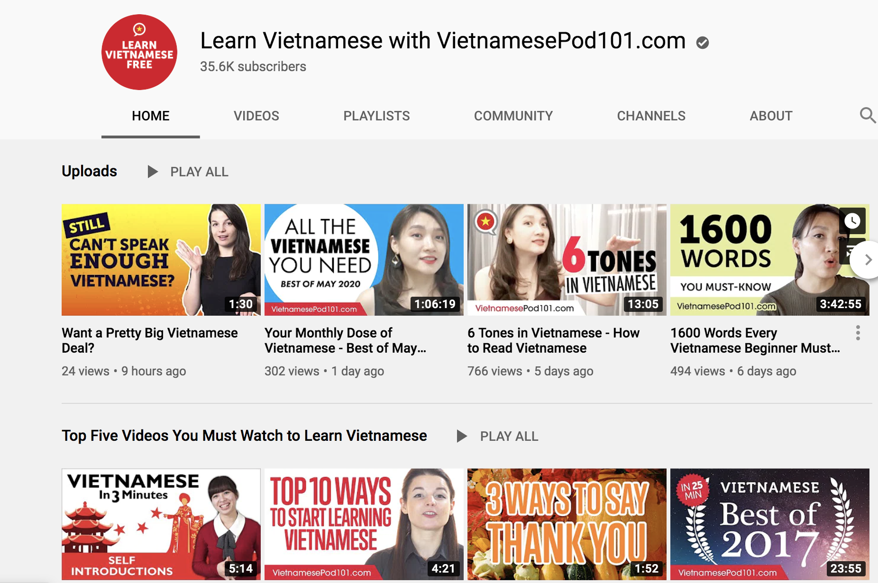Open 'Your Monthly Dose of Vietnamese' video title
This screenshot has height=583, width=878.
pyautogui.click(x=345, y=340)
